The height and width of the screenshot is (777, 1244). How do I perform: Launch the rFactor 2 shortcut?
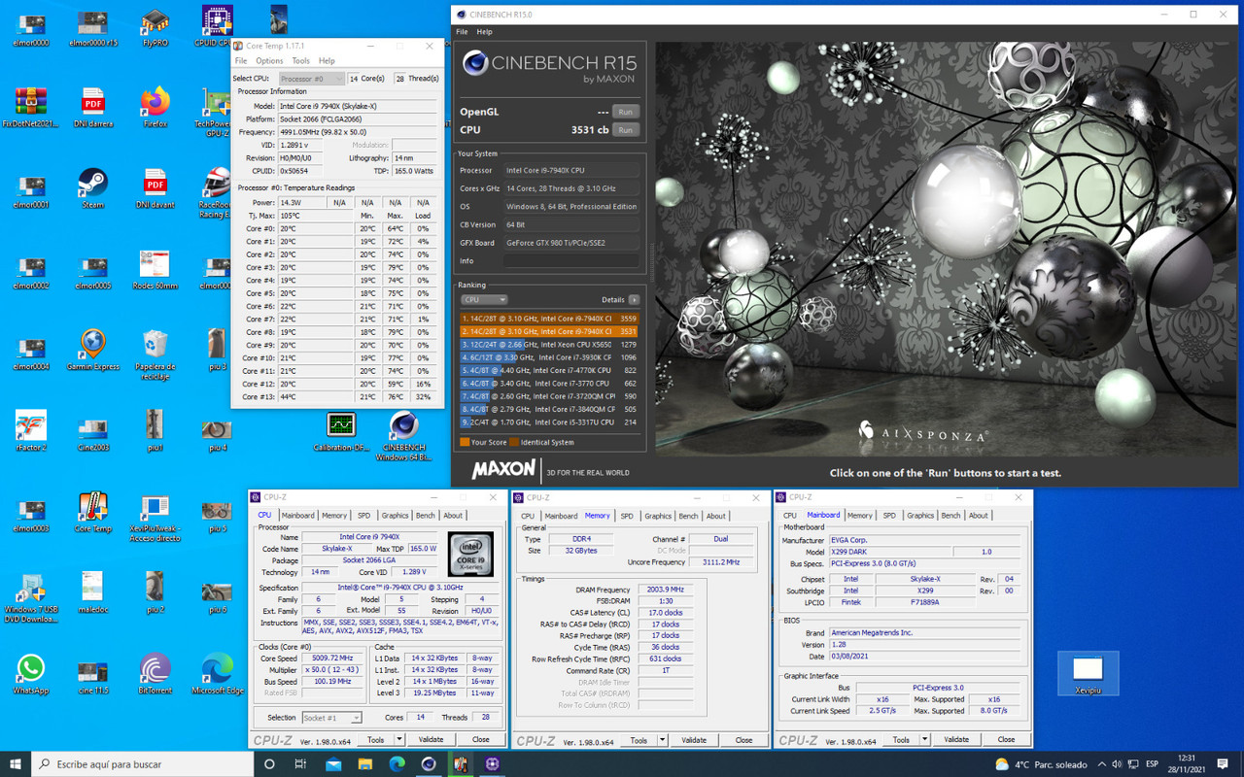(31, 431)
